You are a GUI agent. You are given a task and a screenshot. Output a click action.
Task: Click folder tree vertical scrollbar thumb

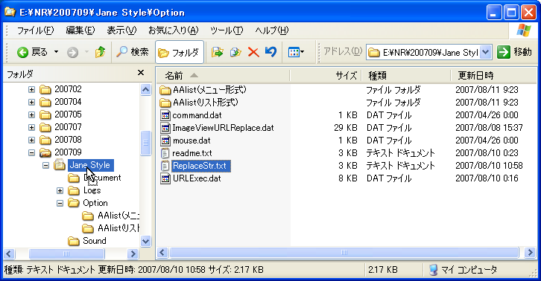point(145,143)
